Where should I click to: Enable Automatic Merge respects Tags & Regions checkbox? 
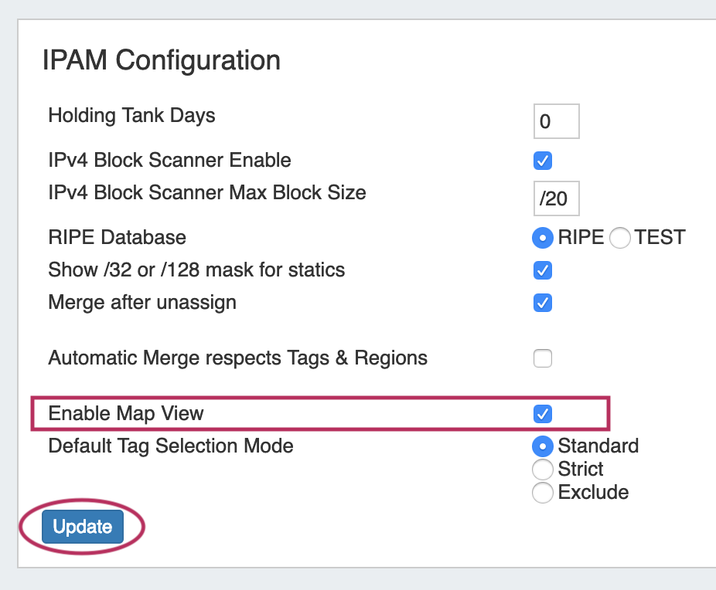pyautogui.click(x=543, y=358)
